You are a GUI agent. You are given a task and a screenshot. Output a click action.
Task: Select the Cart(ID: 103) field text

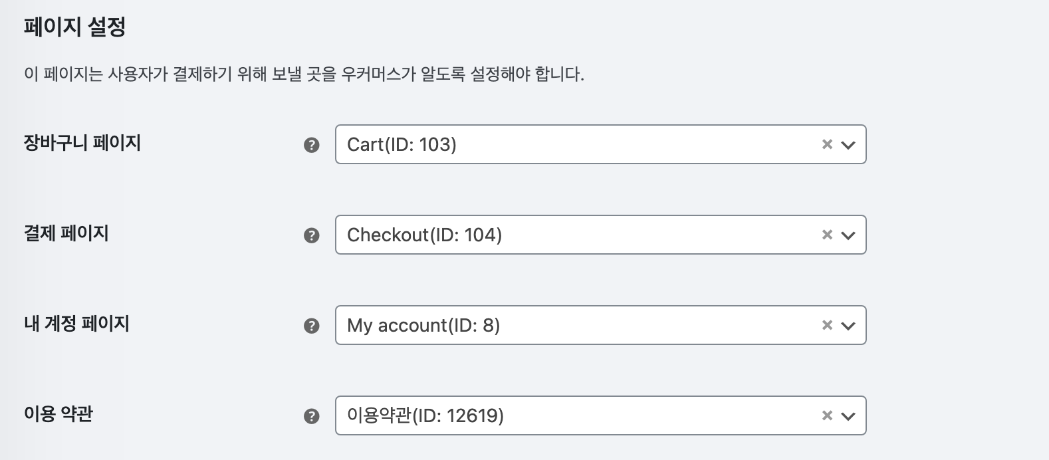click(x=402, y=144)
